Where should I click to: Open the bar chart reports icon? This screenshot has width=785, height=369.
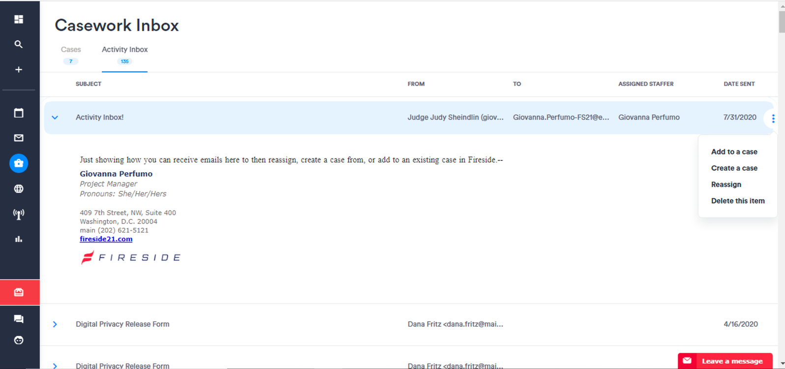19,239
